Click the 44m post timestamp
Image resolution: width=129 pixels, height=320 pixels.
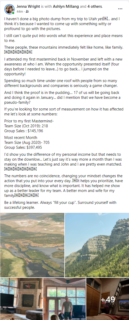click(20, 12)
